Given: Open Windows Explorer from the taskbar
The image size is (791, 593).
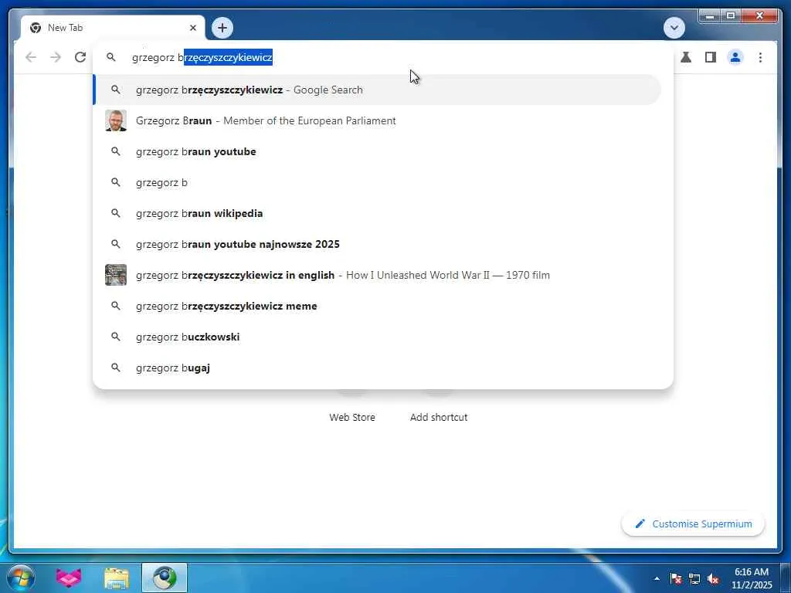Looking at the screenshot, I should [x=117, y=578].
